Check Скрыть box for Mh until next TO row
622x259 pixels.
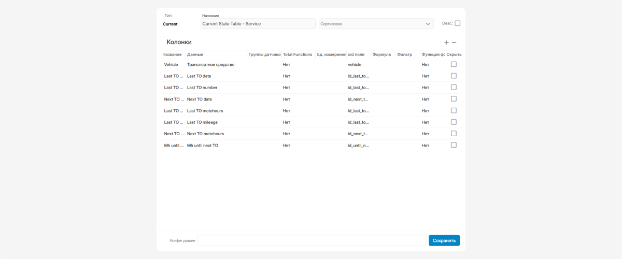coord(454,145)
